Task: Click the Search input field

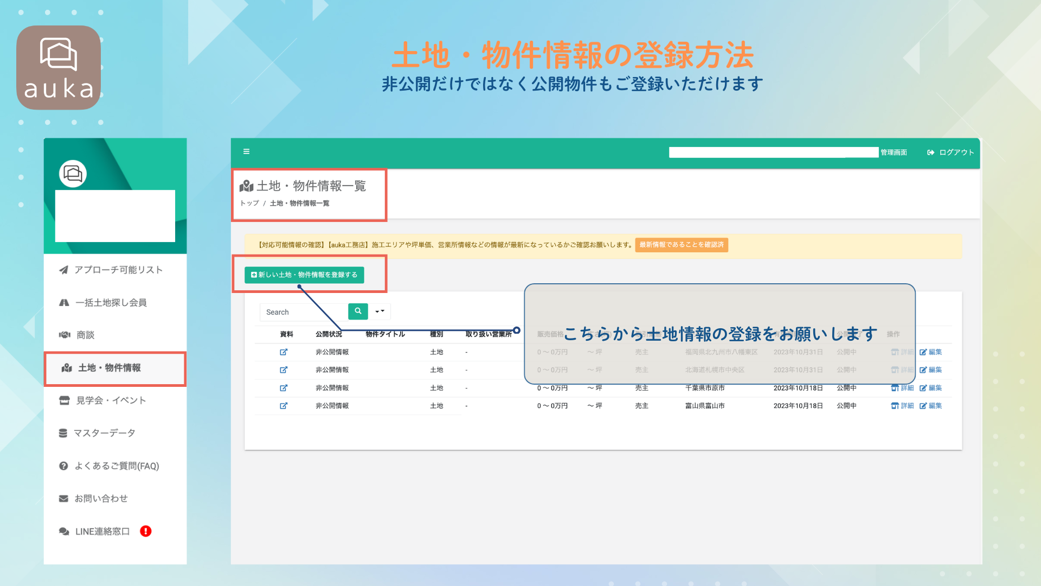Action: [x=304, y=312]
